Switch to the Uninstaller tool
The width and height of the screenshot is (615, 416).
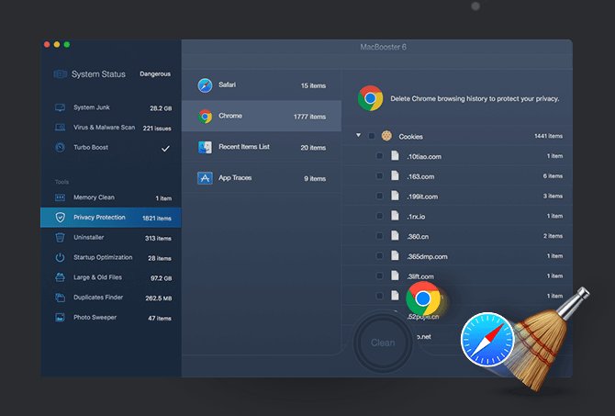point(111,238)
